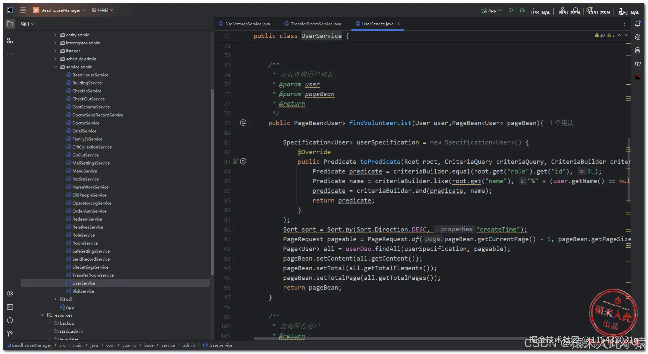
Task: Click 'yuanlrc' in the breadcrumb bar
Action: pos(129,345)
